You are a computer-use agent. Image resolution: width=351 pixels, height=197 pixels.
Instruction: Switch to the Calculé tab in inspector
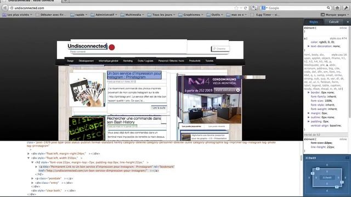coord(333,22)
